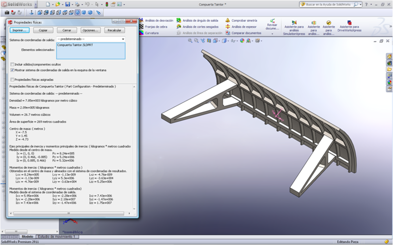Open Estudio de movimiento 1 tab
This screenshot has height=245, width=393.
point(56,237)
